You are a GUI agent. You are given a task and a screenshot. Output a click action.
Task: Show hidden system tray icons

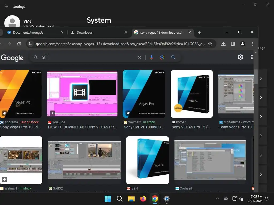[218, 199]
